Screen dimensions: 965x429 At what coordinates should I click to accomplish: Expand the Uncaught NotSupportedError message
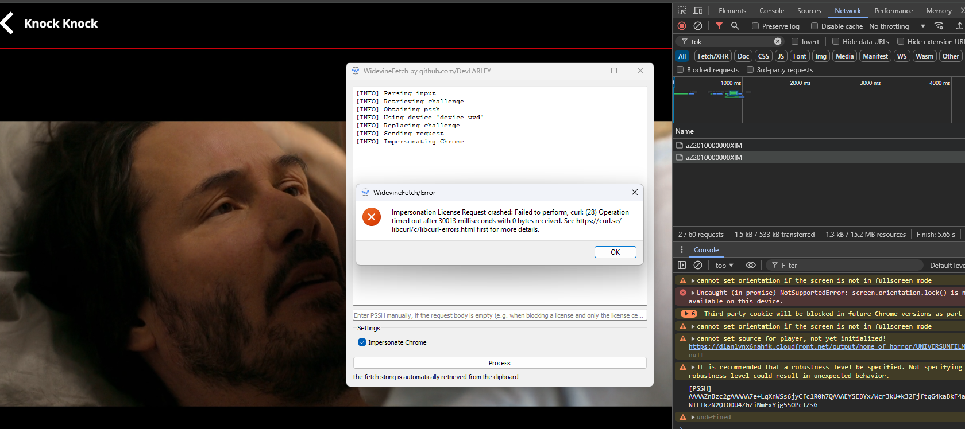click(693, 292)
